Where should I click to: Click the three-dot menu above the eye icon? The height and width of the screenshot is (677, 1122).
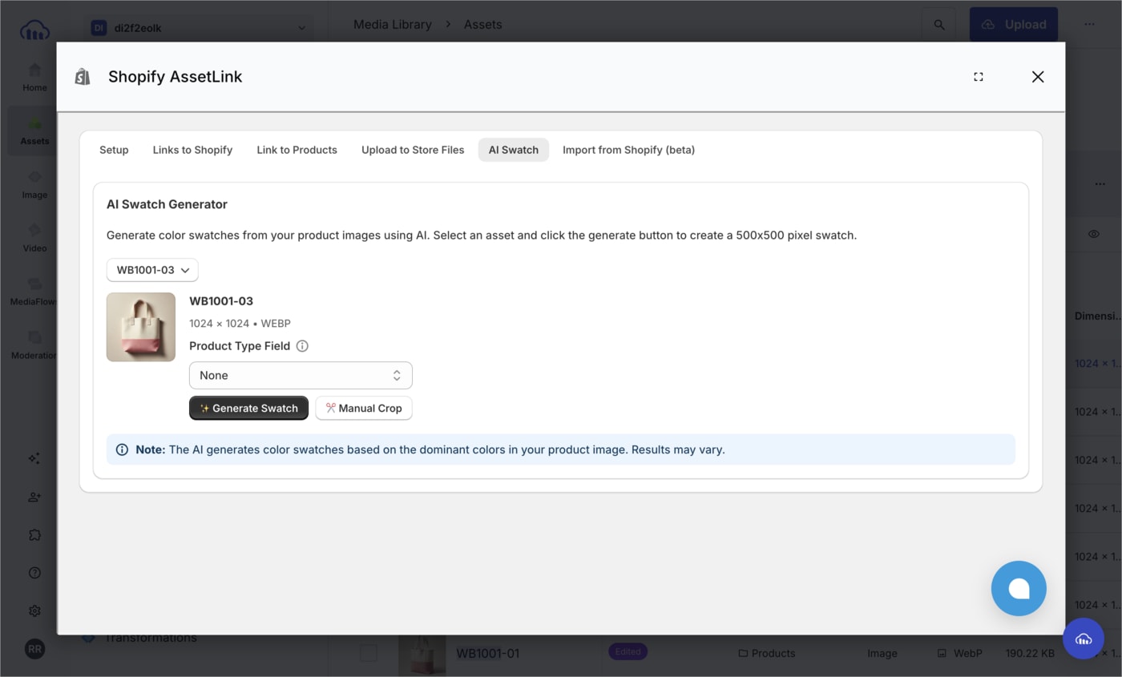click(1100, 184)
